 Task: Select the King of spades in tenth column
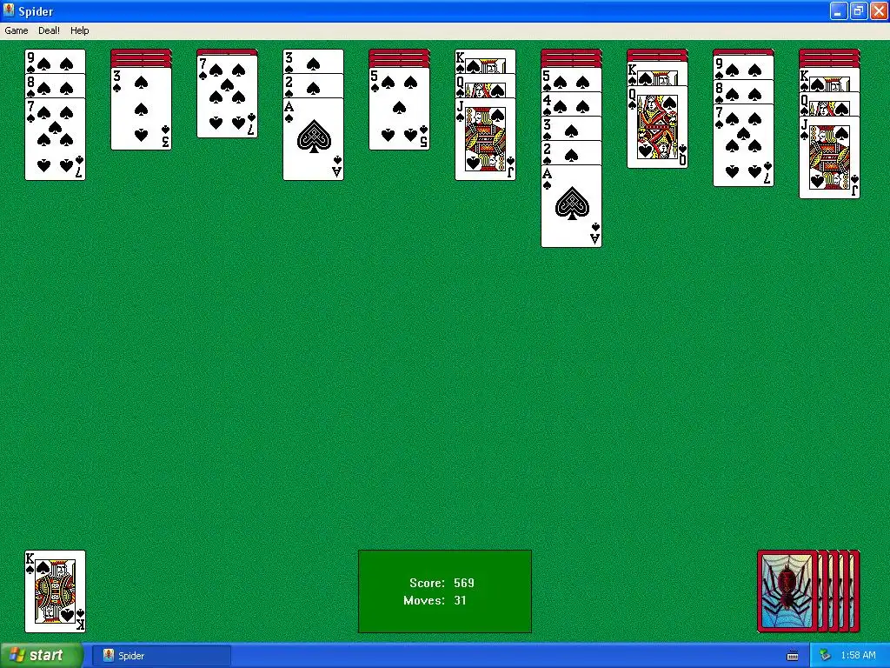pyautogui.click(x=830, y=79)
